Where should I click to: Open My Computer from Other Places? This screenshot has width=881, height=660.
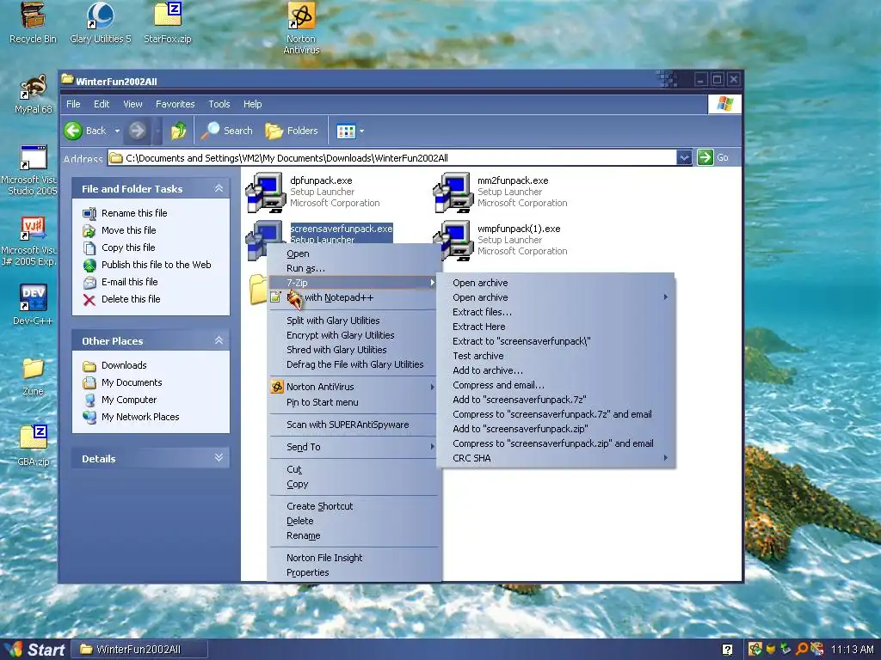pos(129,400)
